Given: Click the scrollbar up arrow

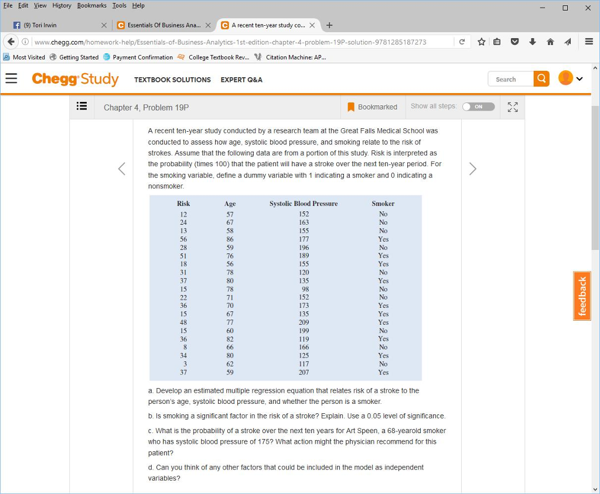Looking at the screenshot, I should tap(595, 68).
